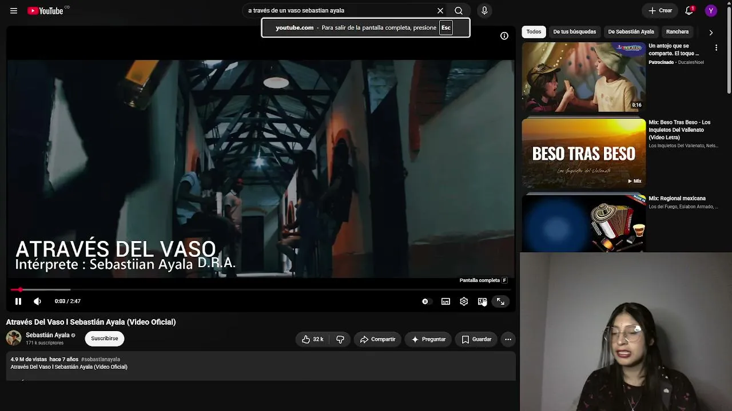Click the Los Inquietos Del Vallenato channel text
Viewport: 732px width, 411px height.
point(683,146)
